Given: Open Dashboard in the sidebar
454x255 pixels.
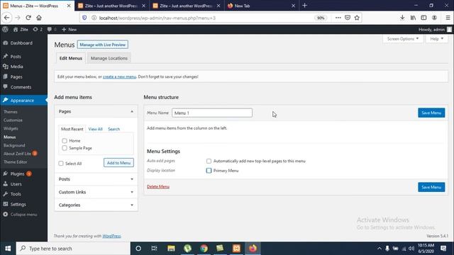Looking at the screenshot, I should click(x=21, y=43).
